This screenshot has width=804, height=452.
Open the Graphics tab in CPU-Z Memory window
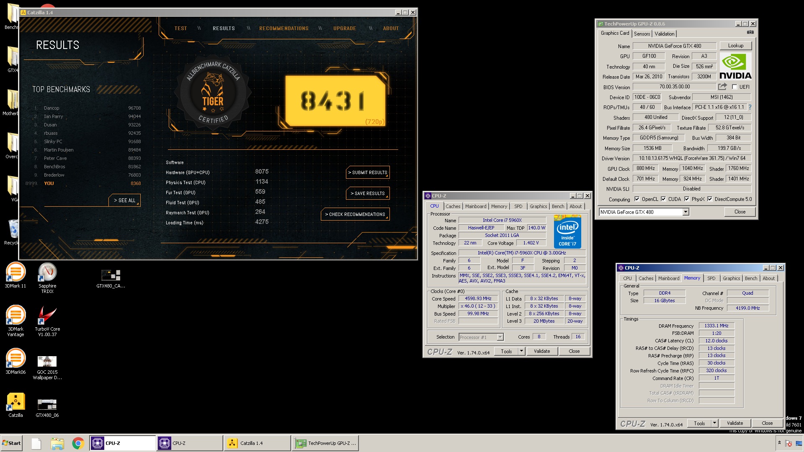[x=732, y=278]
